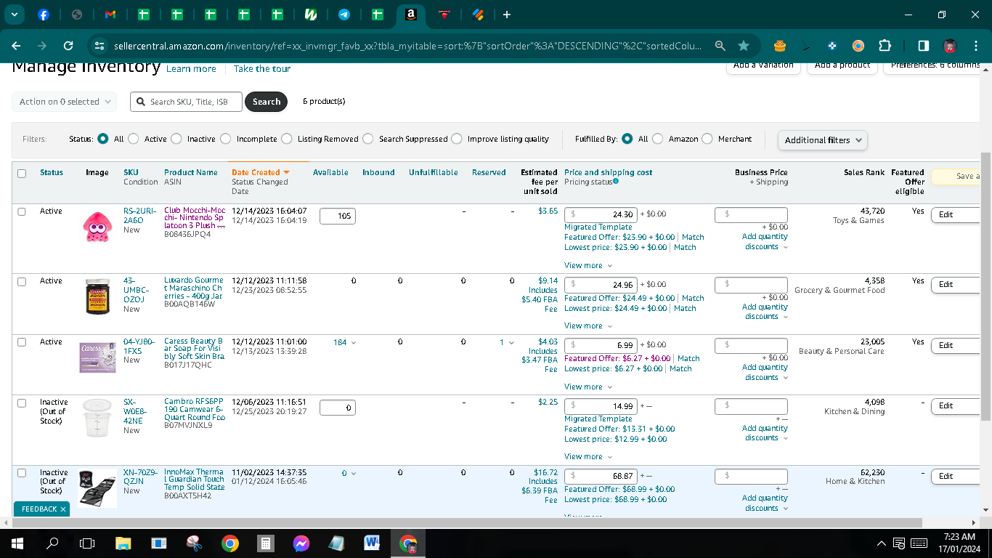Image resolution: width=992 pixels, height=558 pixels.
Task: Expand the Additional filters dropdown
Action: click(x=822, y=140)
